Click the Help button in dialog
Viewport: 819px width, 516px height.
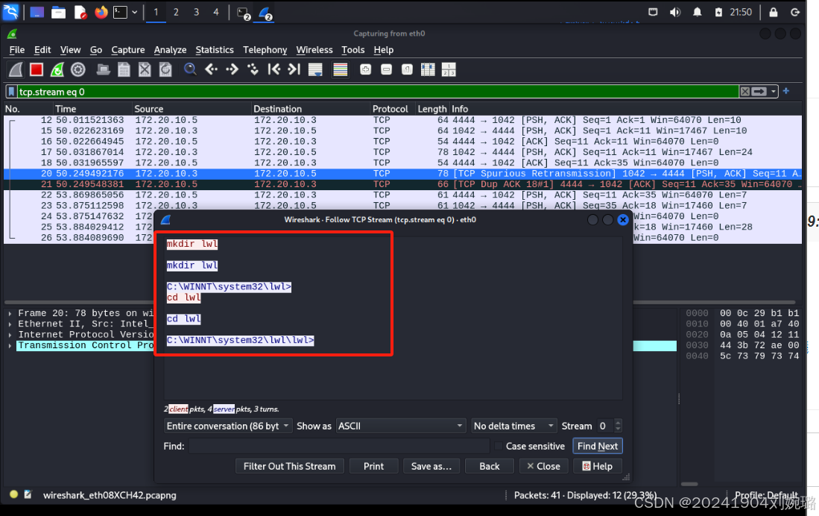click(x=598, y=466)
